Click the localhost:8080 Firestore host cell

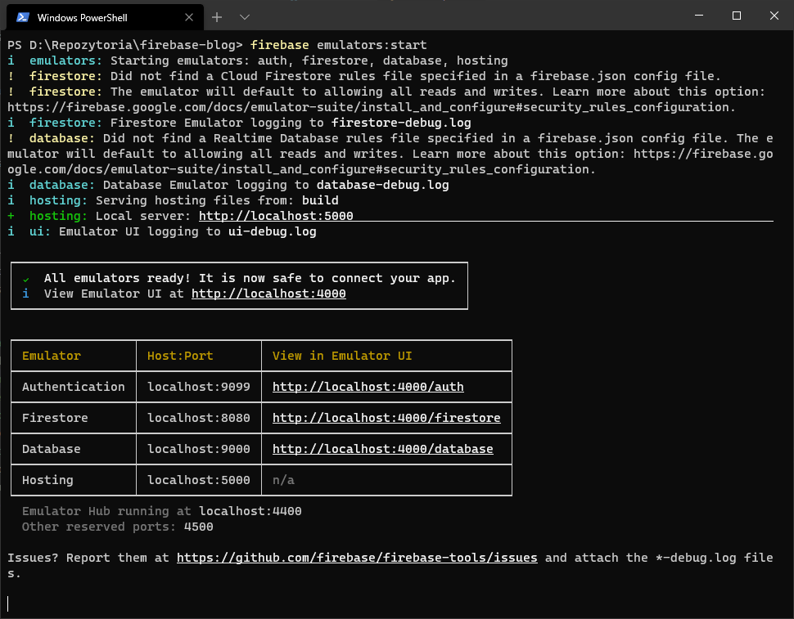[x=198, y=418]
